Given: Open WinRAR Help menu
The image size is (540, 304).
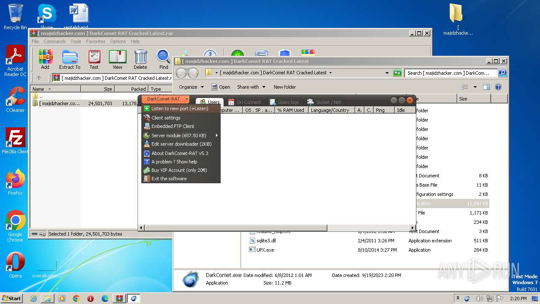Looking at the screenshot, I should (x=135, y=41).
